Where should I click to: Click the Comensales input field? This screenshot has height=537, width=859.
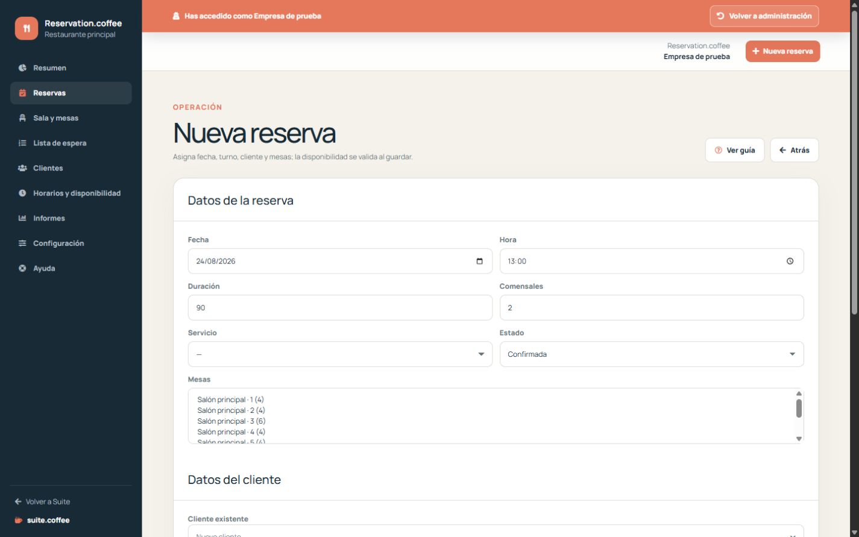[652, 308]
